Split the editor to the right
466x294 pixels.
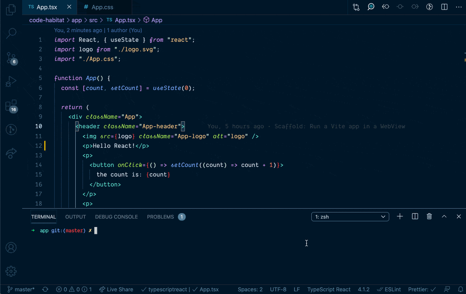click(x=444, y=7)
